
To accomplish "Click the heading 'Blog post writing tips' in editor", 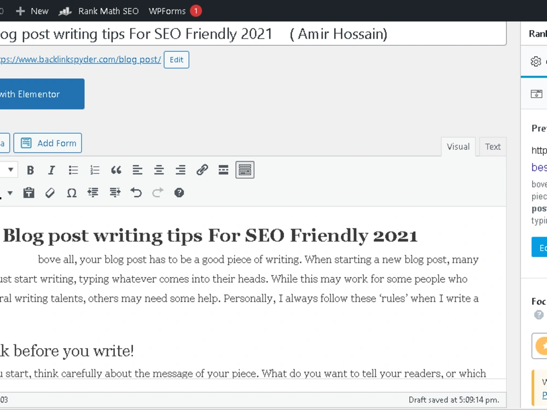I will (211, 236).
